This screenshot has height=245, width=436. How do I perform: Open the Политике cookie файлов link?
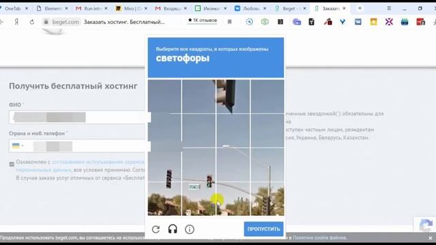click(x=320, y=238)
